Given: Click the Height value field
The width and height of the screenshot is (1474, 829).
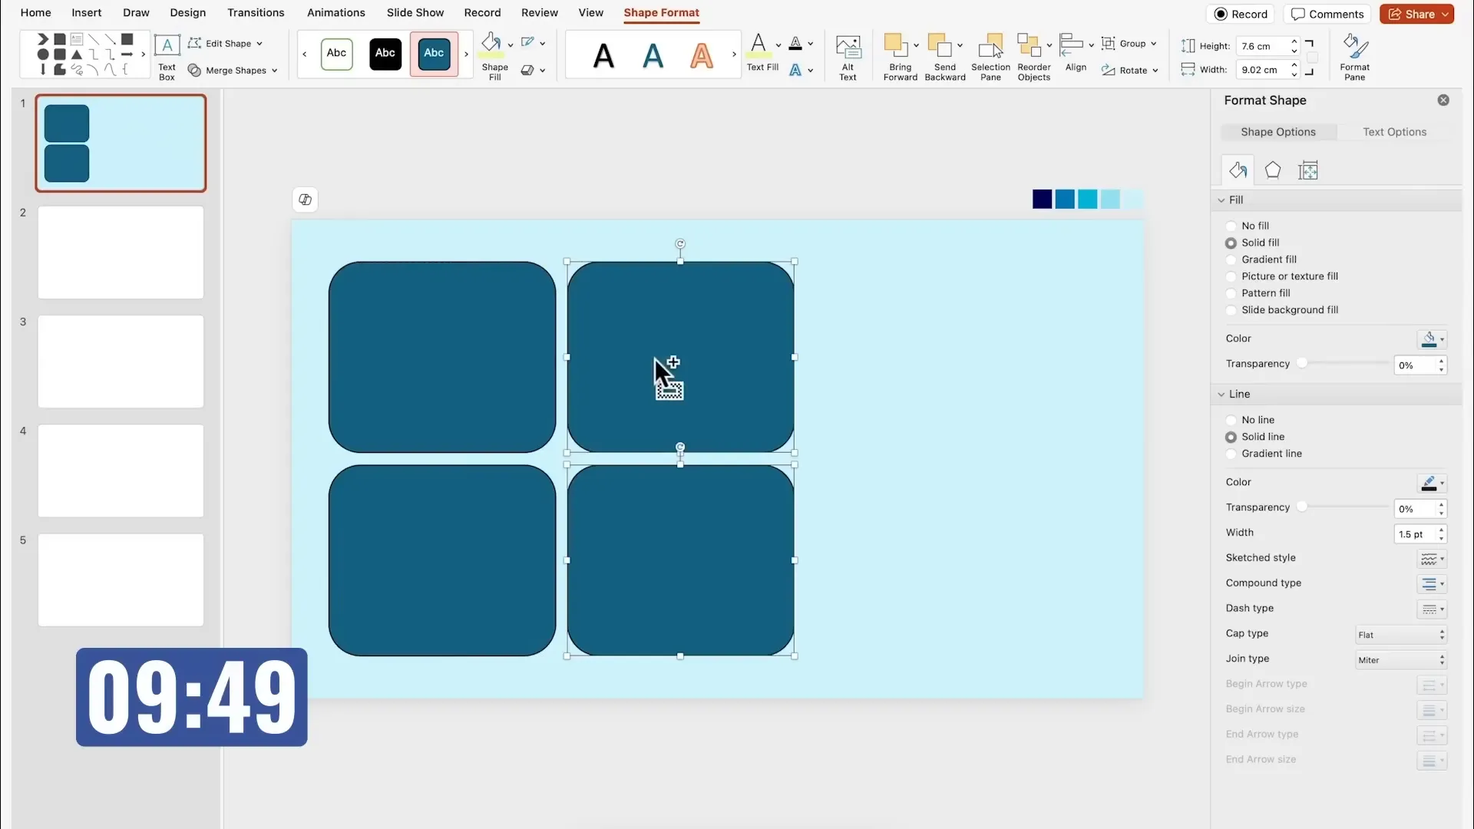Looking at the screenshot, I should click(x=1264, y=46).
